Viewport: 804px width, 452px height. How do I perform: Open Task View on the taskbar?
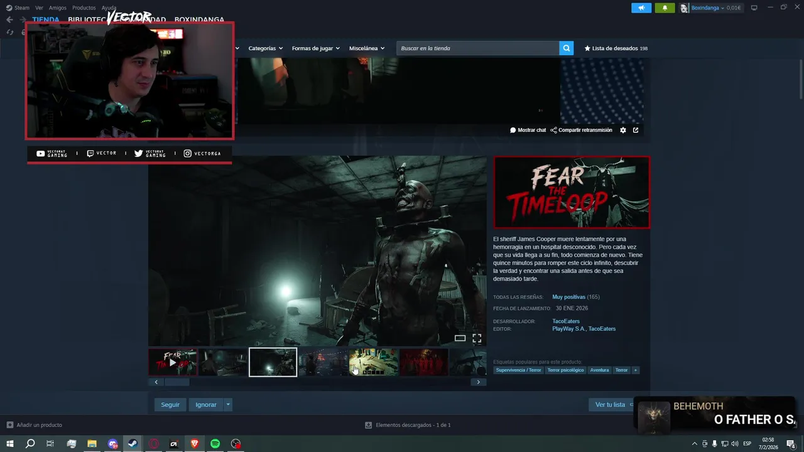pyautogui.click(x=50, y=444)
